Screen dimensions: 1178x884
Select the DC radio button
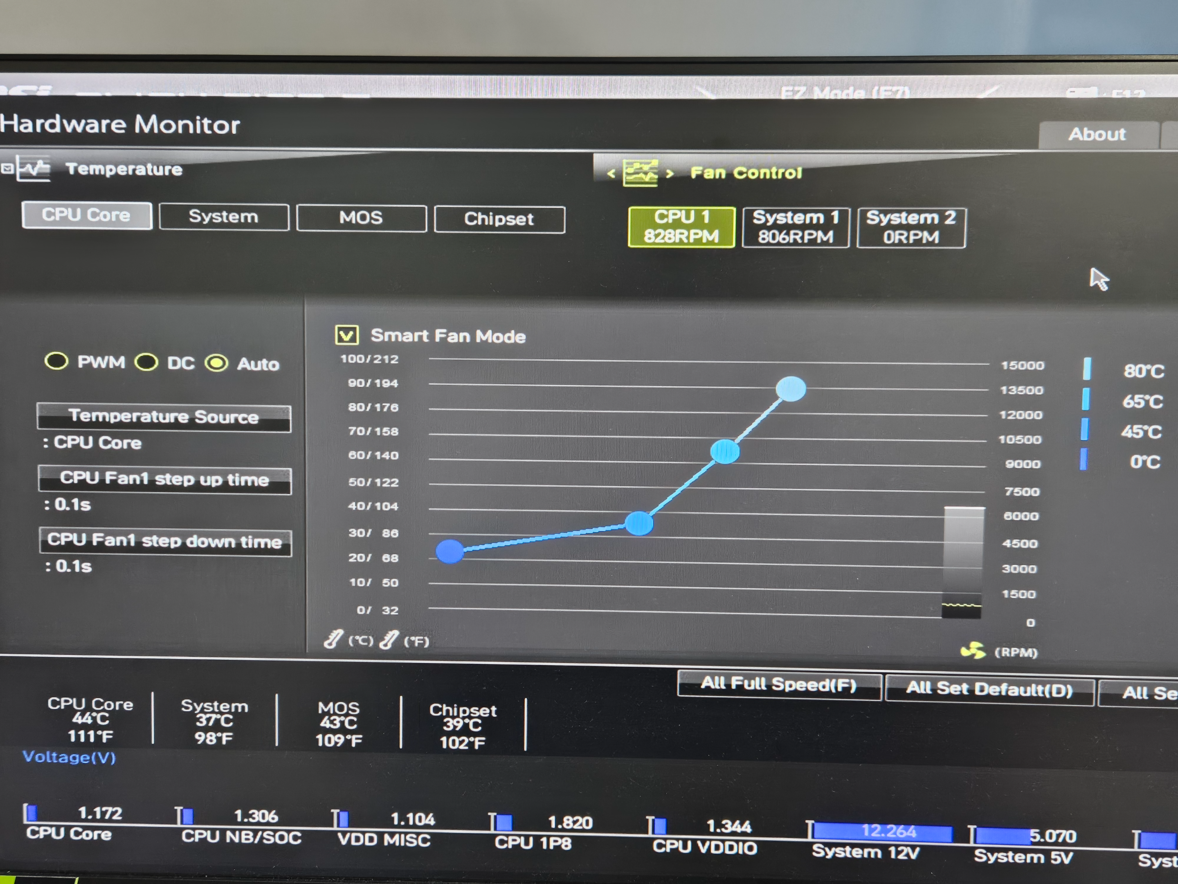pos(146,362)
